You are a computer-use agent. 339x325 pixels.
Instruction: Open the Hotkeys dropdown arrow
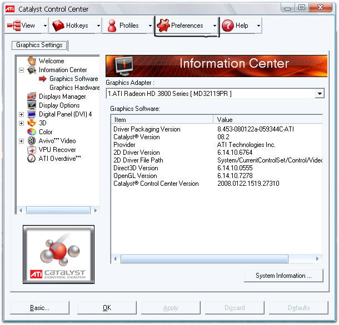pyautogui.click(x=98, y=26)
